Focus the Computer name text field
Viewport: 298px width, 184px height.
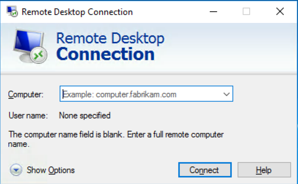pyautogui.click(x=141, y=94)
